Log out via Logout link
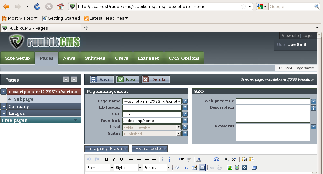323x174 pixels. point(308,36)
